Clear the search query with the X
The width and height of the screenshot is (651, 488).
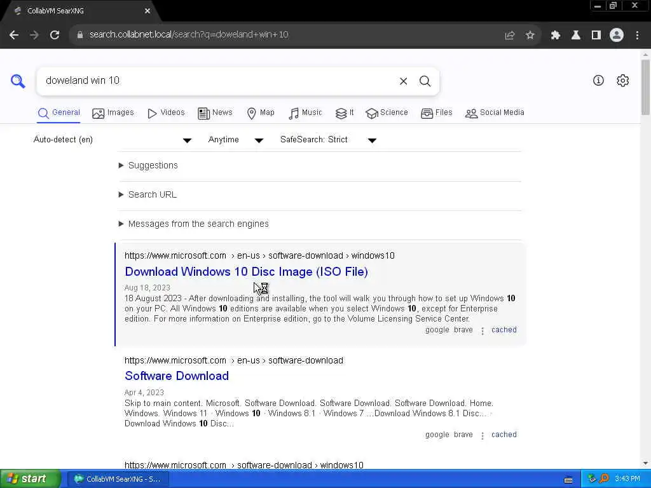pos(403,81)
